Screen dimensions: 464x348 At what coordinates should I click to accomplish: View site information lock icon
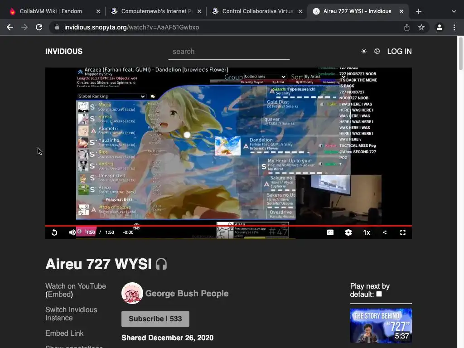(x=57, y=27)
